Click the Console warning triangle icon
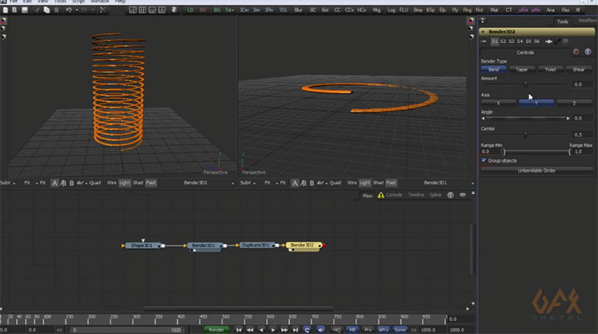598x334 pixels. click(x=380, y=195)
